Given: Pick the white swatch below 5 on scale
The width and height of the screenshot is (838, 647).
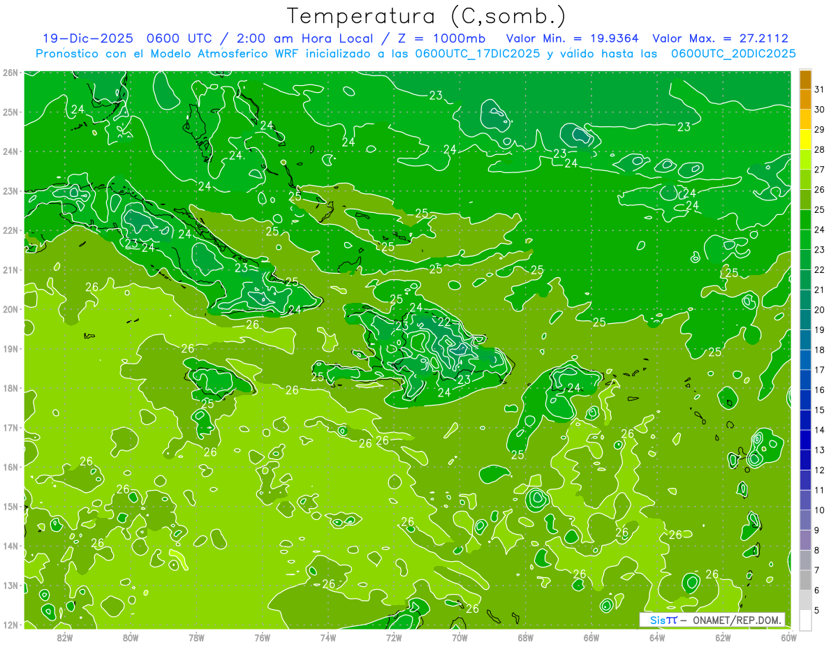Looking at the screenshot, I should (805, 620).
